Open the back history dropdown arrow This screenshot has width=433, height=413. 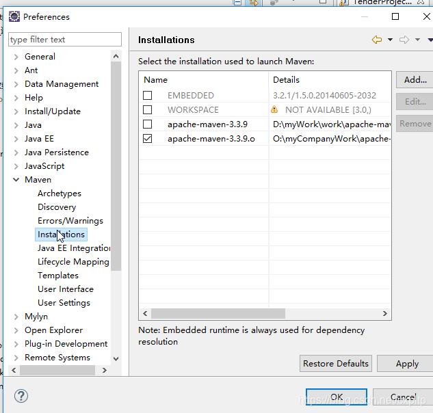pos(390,40)
